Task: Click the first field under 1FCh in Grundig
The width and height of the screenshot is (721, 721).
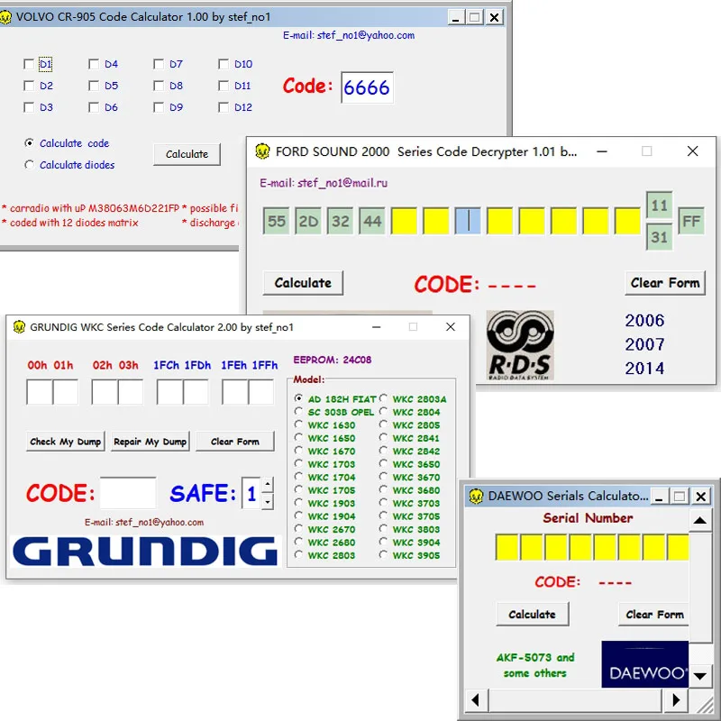Action: (x=169, y=392)
